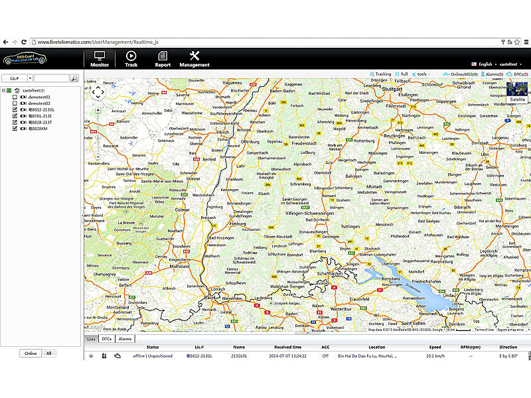Enable Tracking mode in map toolbar
The image size is (531, 398).
[380, 74]
